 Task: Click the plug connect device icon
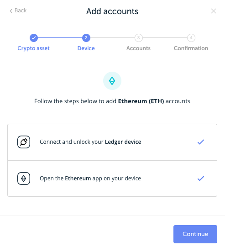24,142
